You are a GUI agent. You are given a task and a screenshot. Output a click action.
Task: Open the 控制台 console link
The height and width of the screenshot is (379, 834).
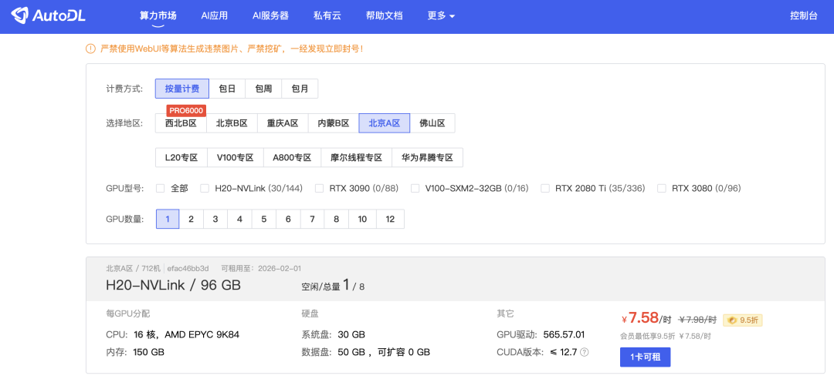803,15
